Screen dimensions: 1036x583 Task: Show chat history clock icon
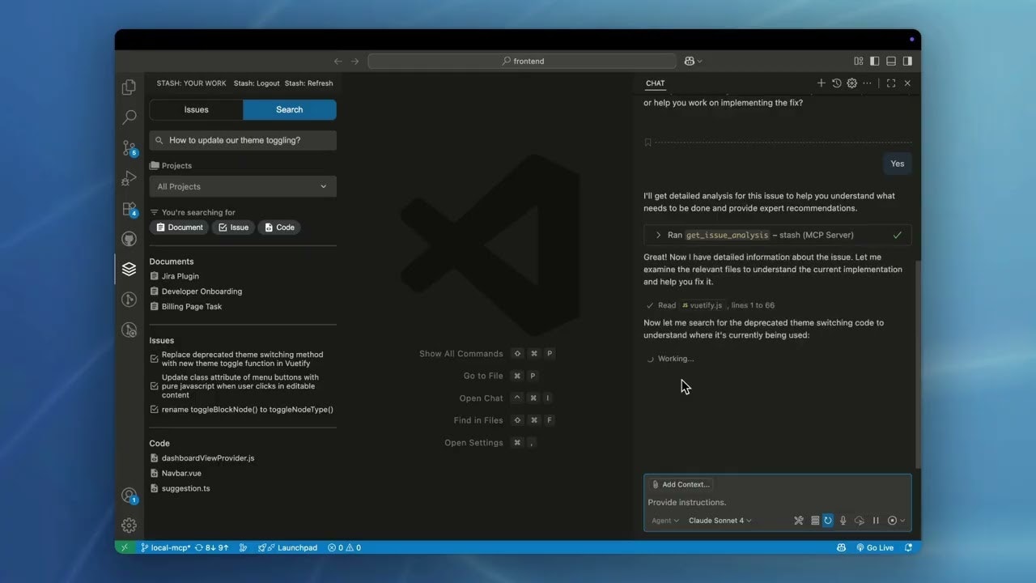[x=837, y=83]
